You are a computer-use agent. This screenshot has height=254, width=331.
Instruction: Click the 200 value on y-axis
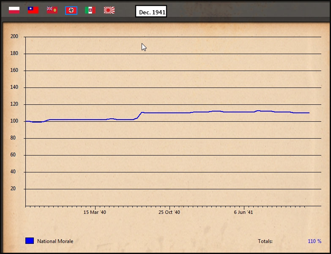pos(14,37)
